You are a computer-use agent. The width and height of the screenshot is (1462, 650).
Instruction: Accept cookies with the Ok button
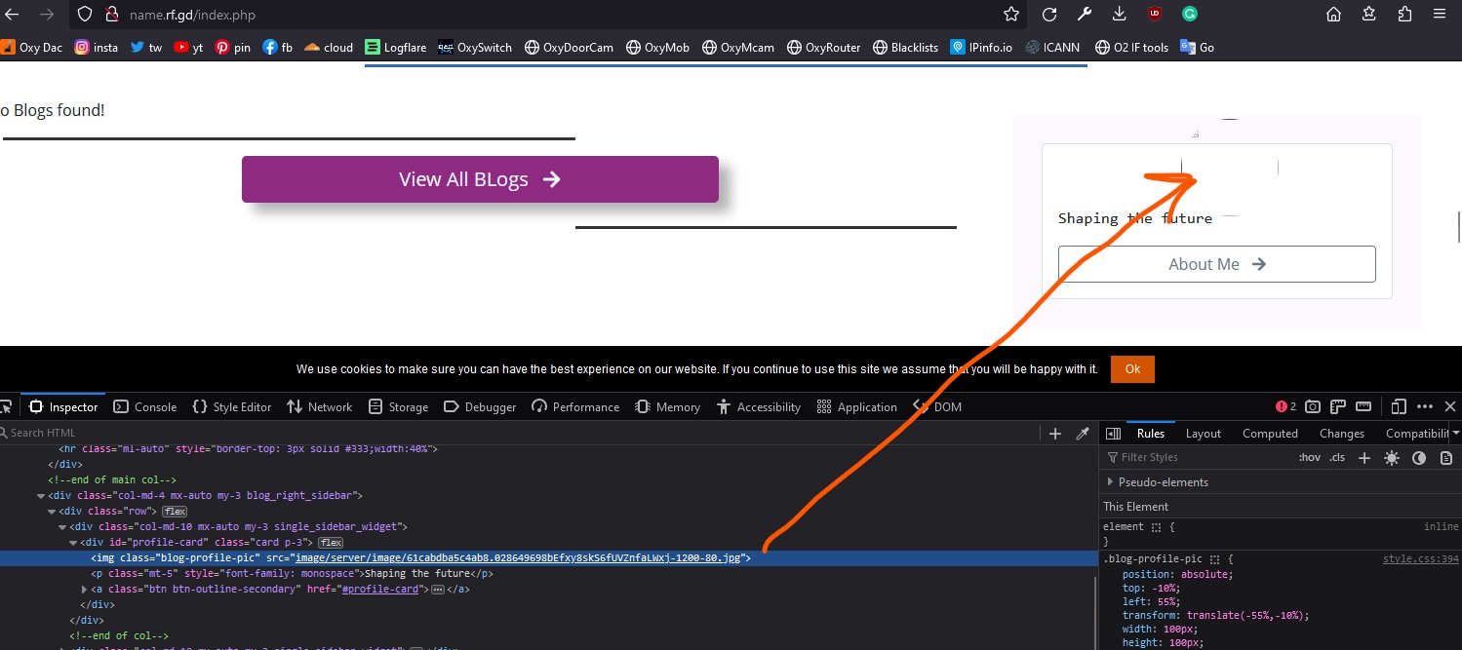[1132, 369]
